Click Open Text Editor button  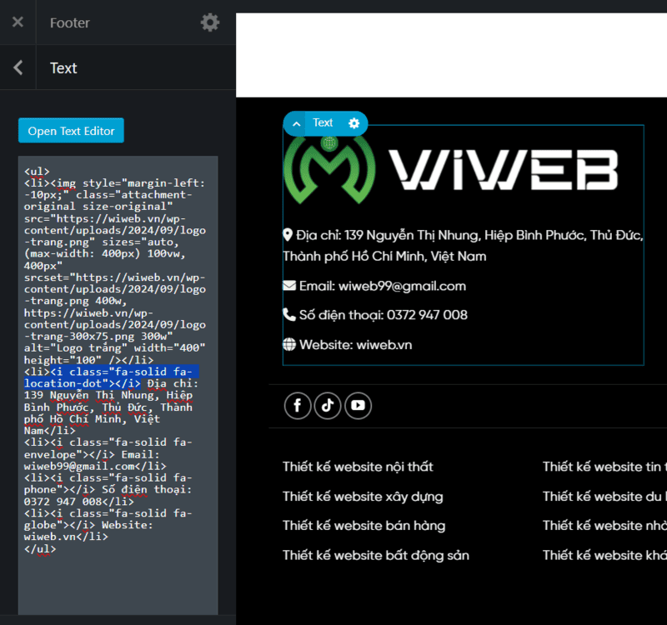point(71,131)
